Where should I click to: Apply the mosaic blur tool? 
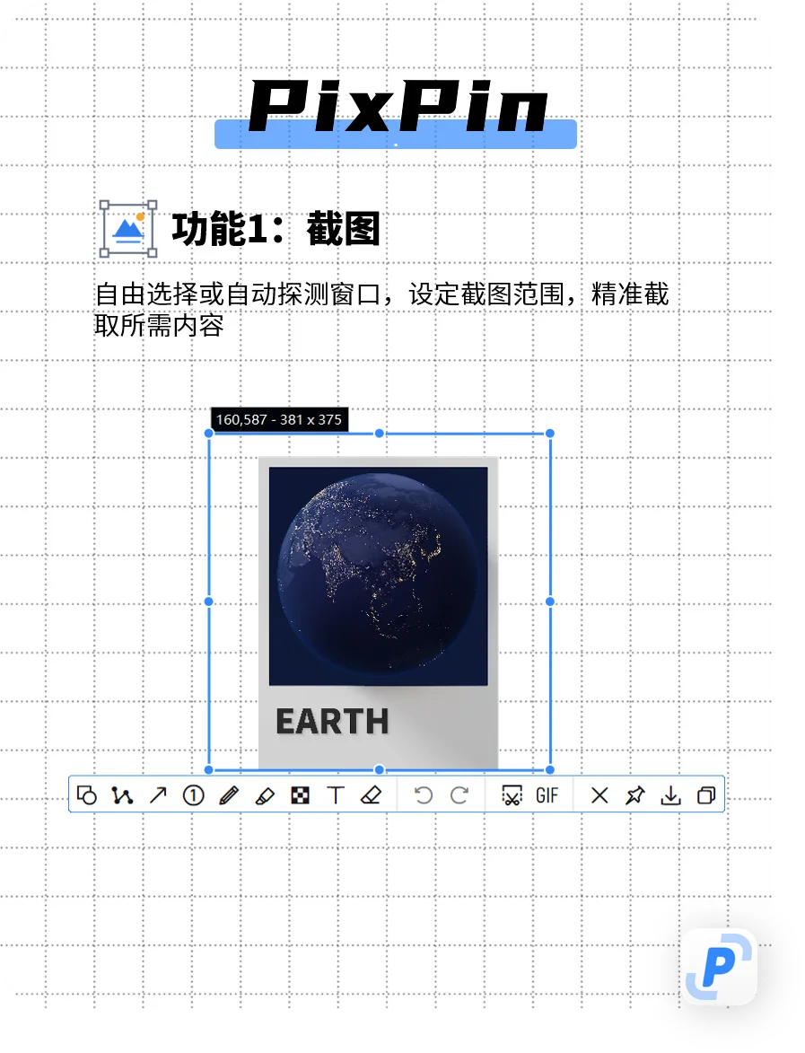(301, 794)
